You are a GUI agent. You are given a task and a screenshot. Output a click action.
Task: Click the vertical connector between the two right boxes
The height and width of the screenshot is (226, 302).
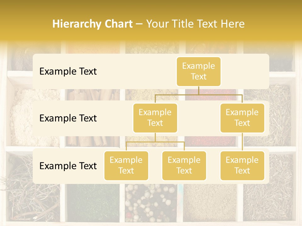242,142
